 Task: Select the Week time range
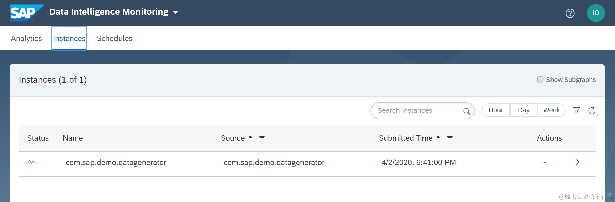pos(552,110)
